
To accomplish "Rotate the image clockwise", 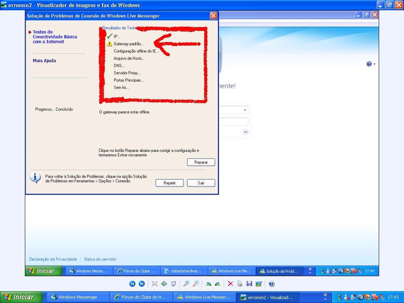I will 208,284.
